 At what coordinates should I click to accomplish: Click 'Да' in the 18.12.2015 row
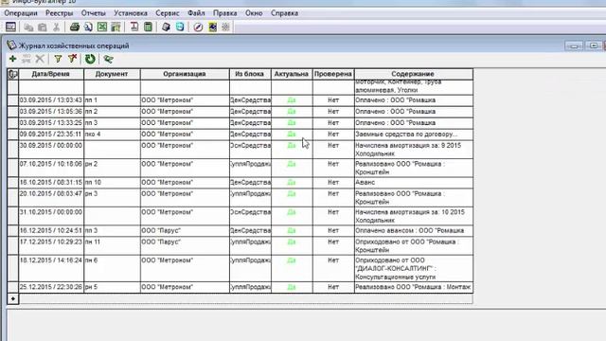(x=292, y=260)
